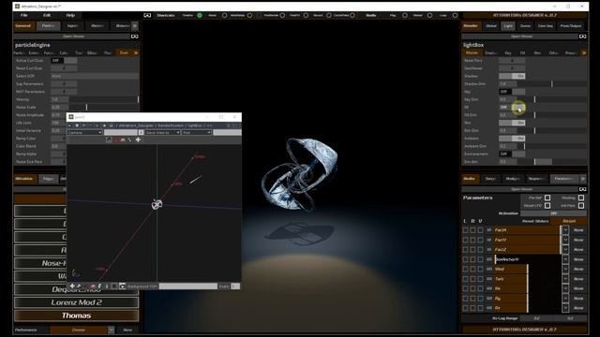
Task: Toggle the Ambient light switch
Action: [512, 139]
